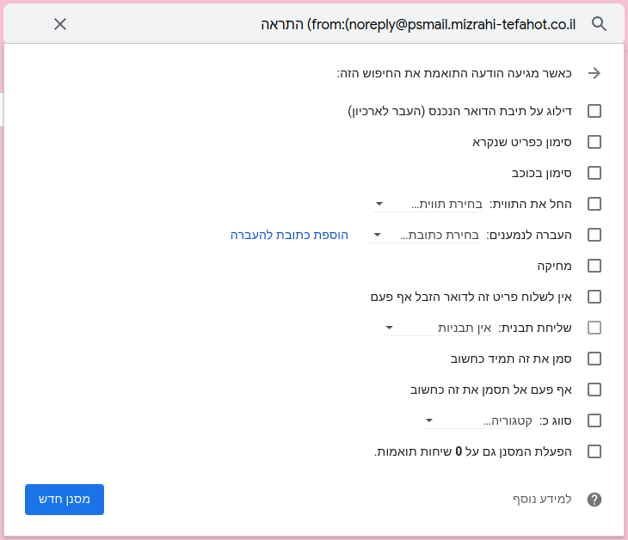The width and height of the screenshot is (628, 540).
Task: Check never send to spam option
Action: coord(594,297)
